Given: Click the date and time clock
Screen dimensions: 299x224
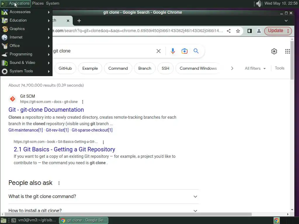Looking at the screenshot, I should click(281, 3).
